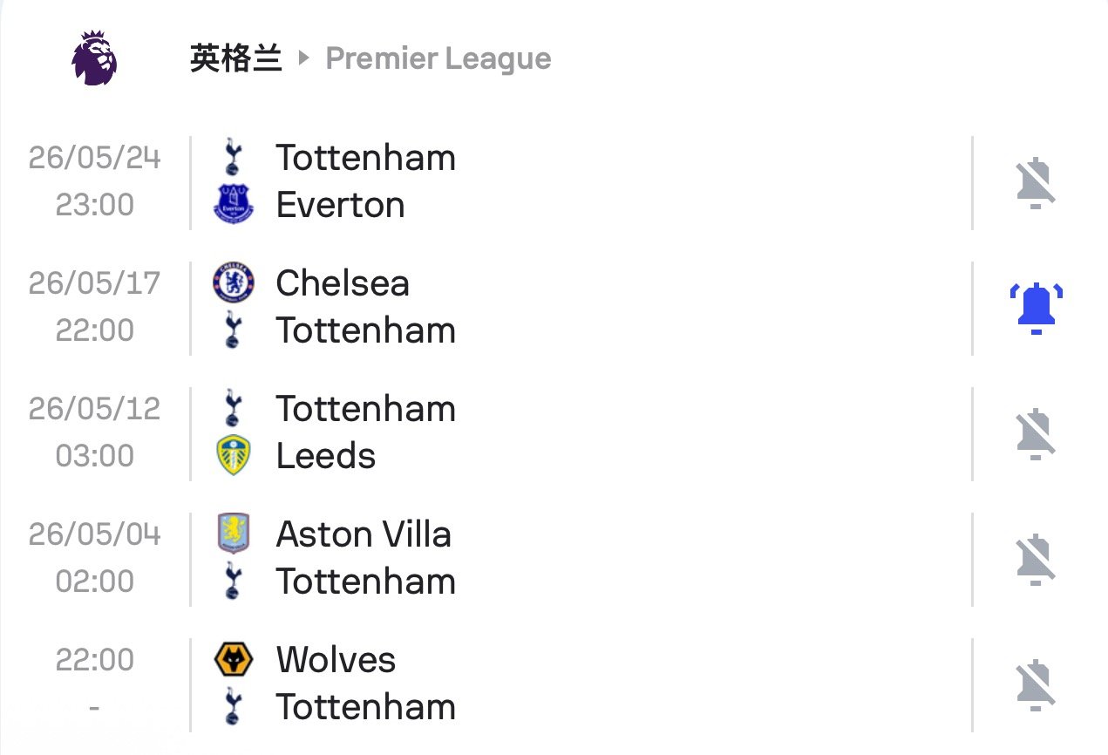Image resolution: width=1108 pixels, height=755 pixels.
Task: Open the Premier League competition link
Action: point(438,59)
